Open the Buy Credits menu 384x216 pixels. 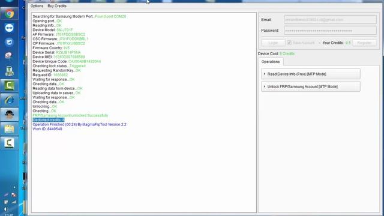pyautogui.click(x=57, y=6)
